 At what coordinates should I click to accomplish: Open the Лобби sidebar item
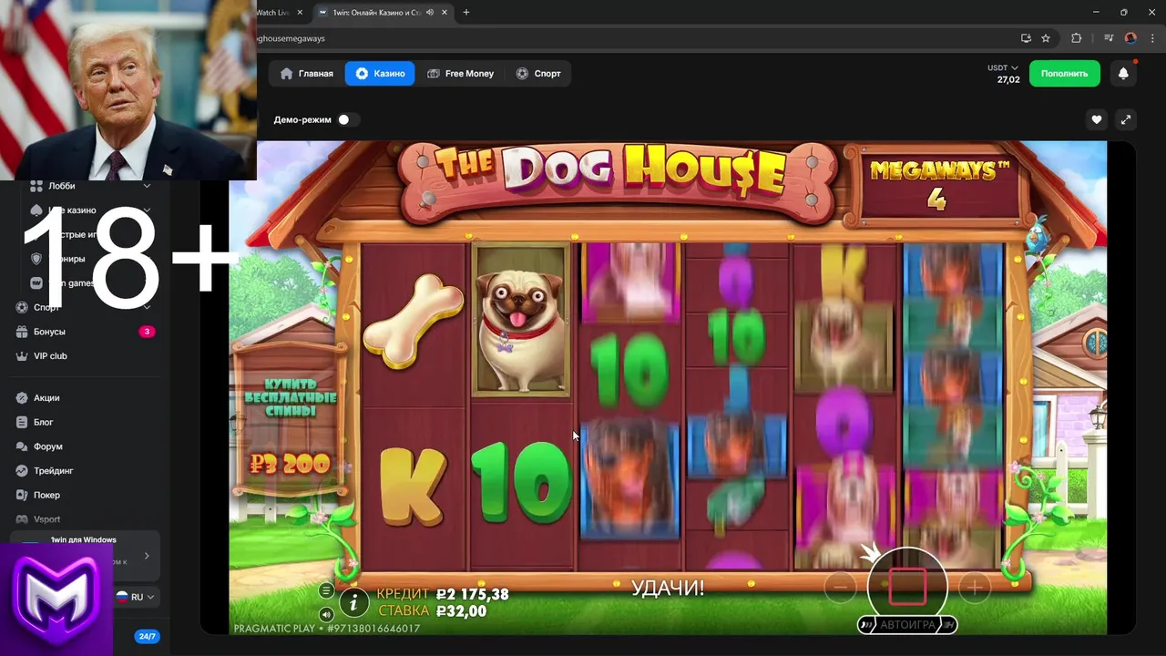[x=62, y=186]
